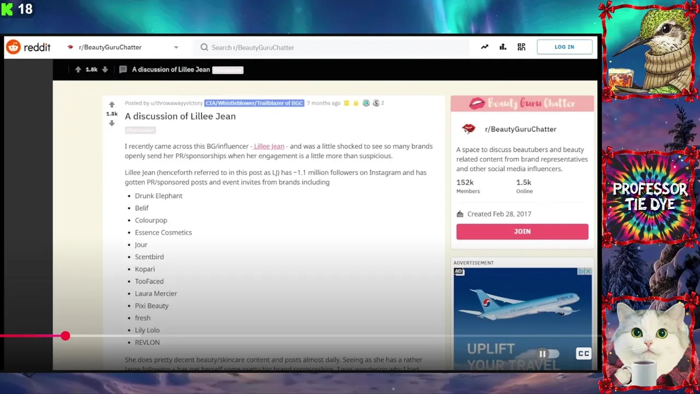Click the 'Colourpop' list item

[x=151, y=220]
